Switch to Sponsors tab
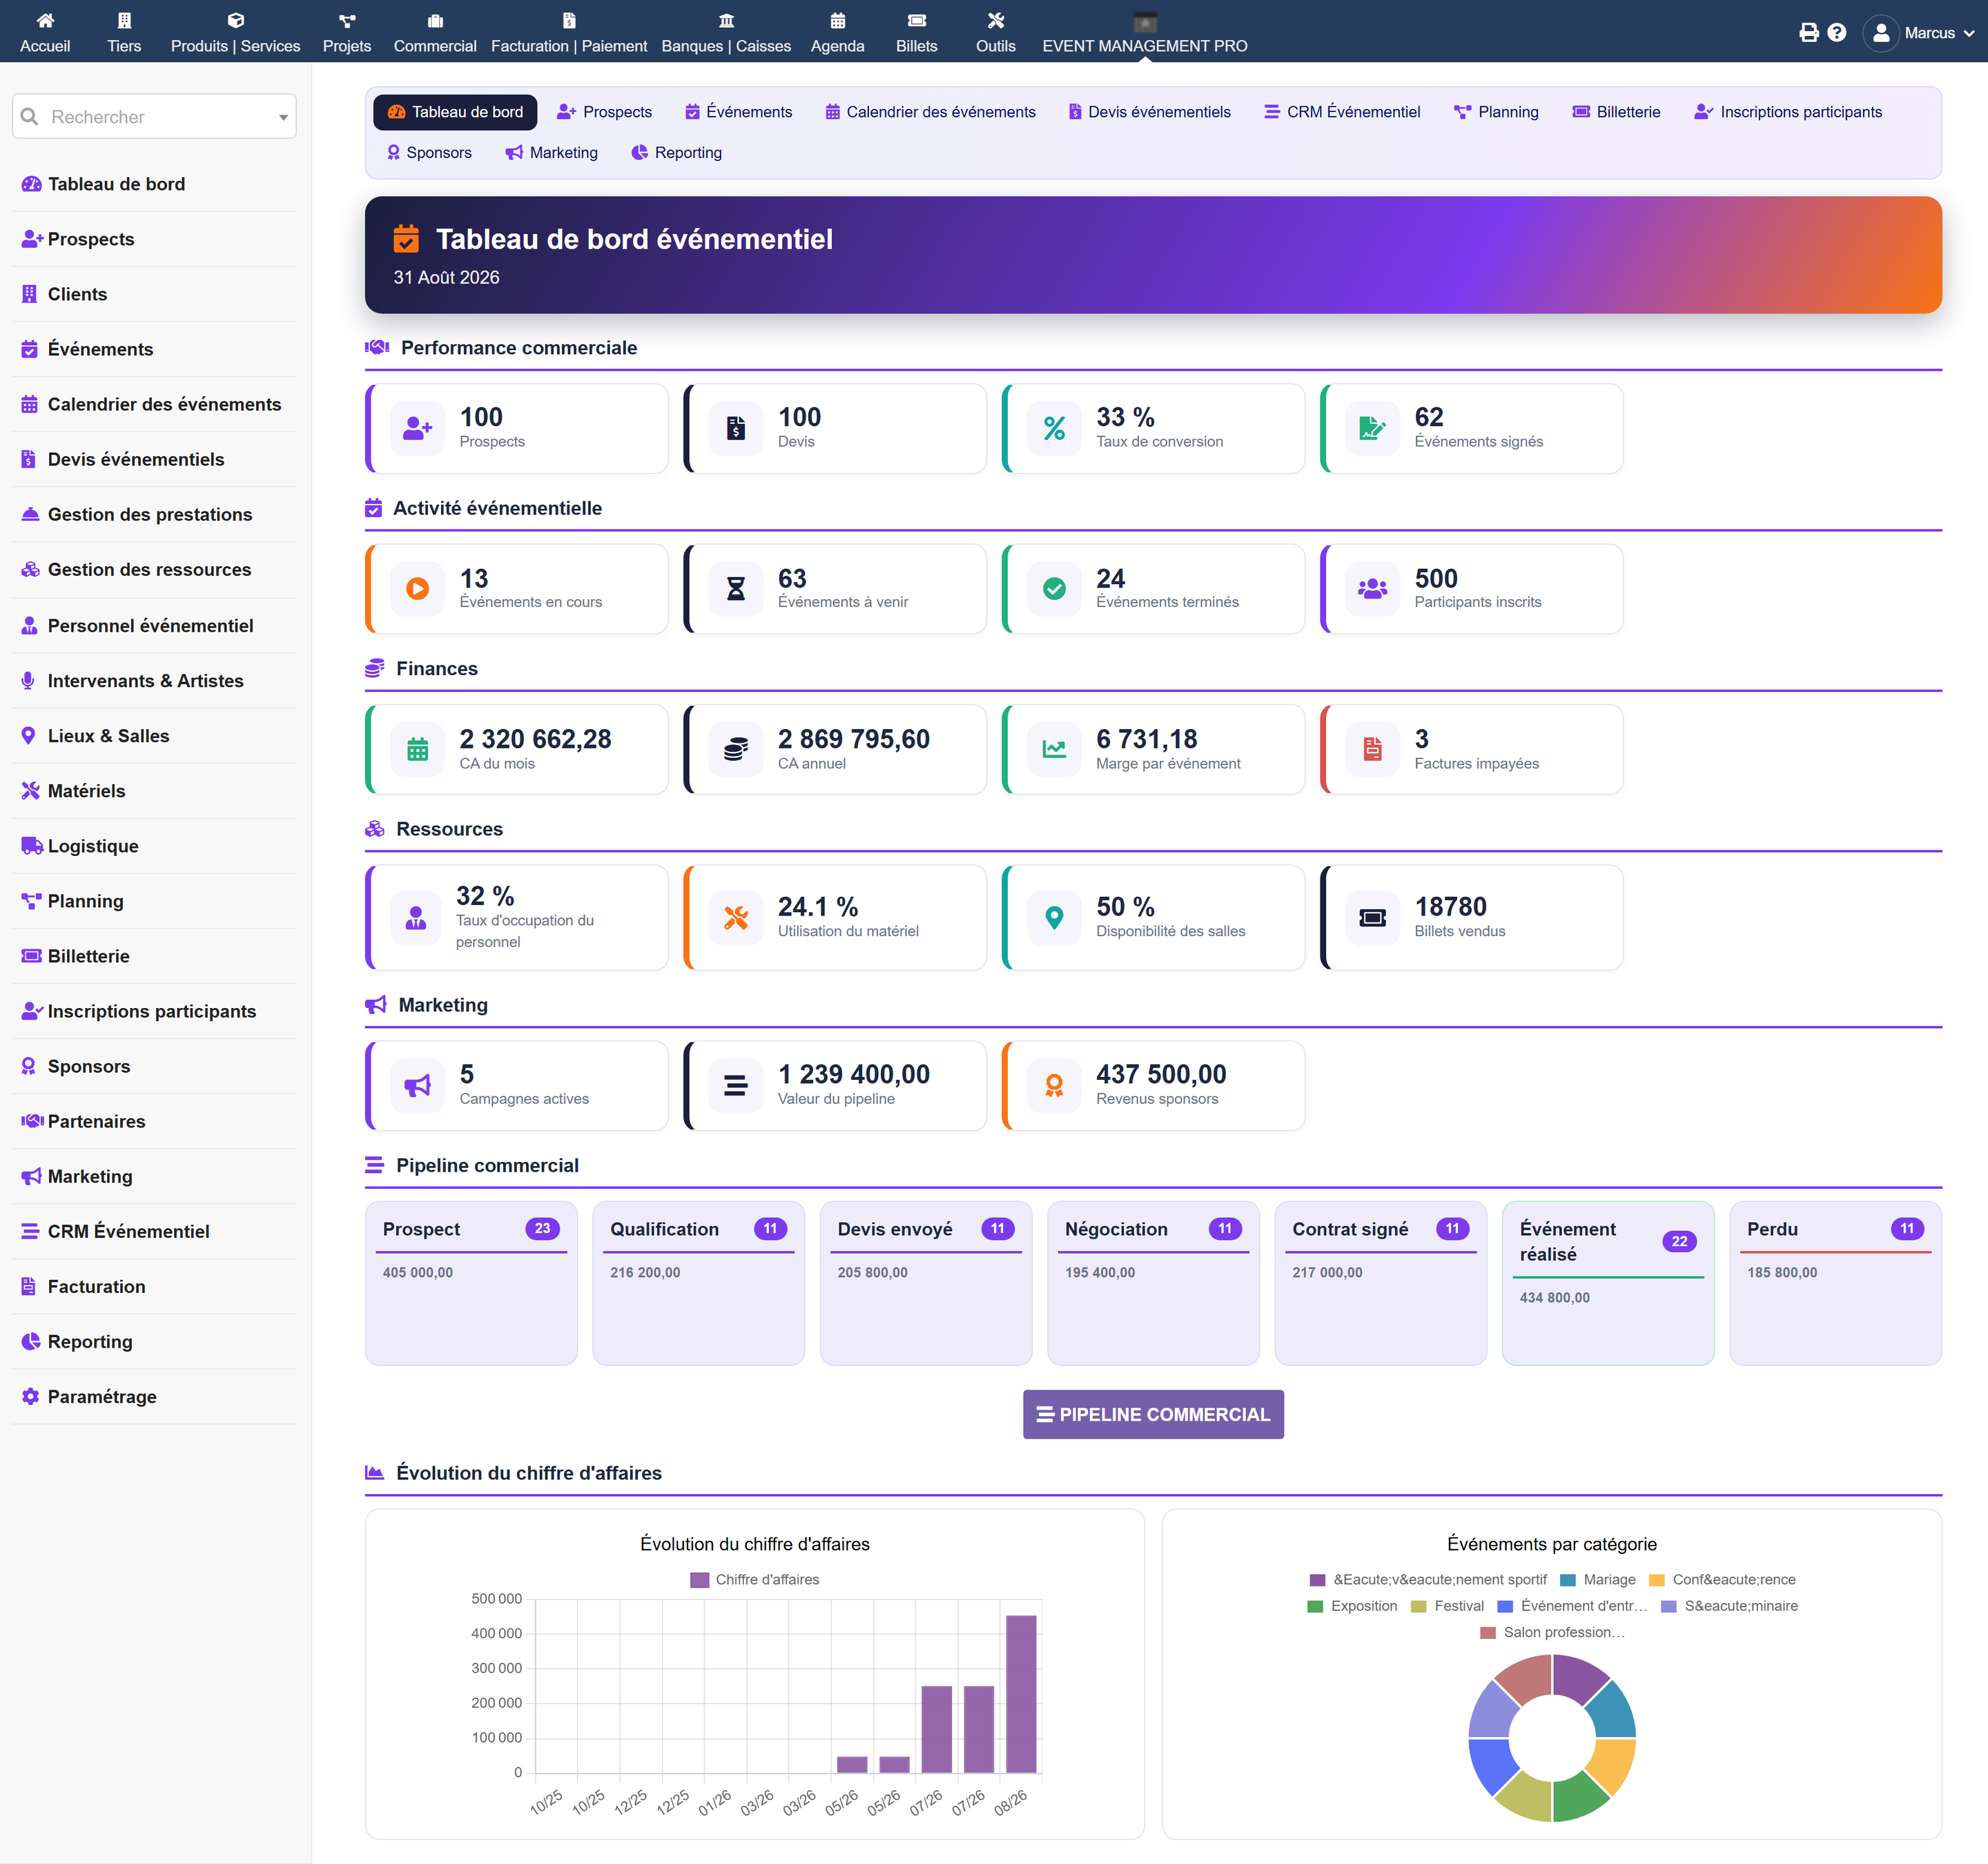 point(429,152)
